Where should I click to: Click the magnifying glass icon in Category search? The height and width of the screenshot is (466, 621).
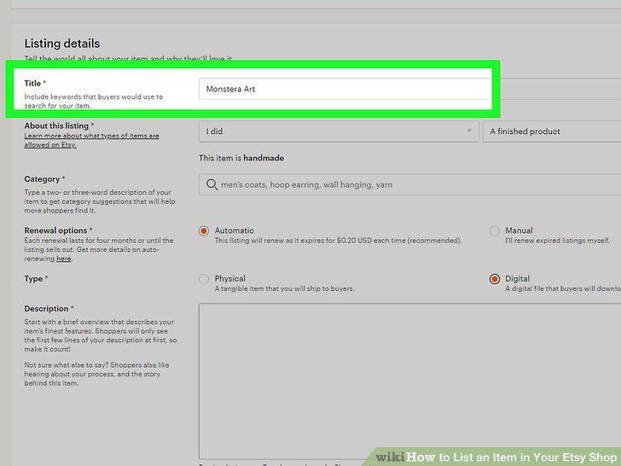coord(212,184)
